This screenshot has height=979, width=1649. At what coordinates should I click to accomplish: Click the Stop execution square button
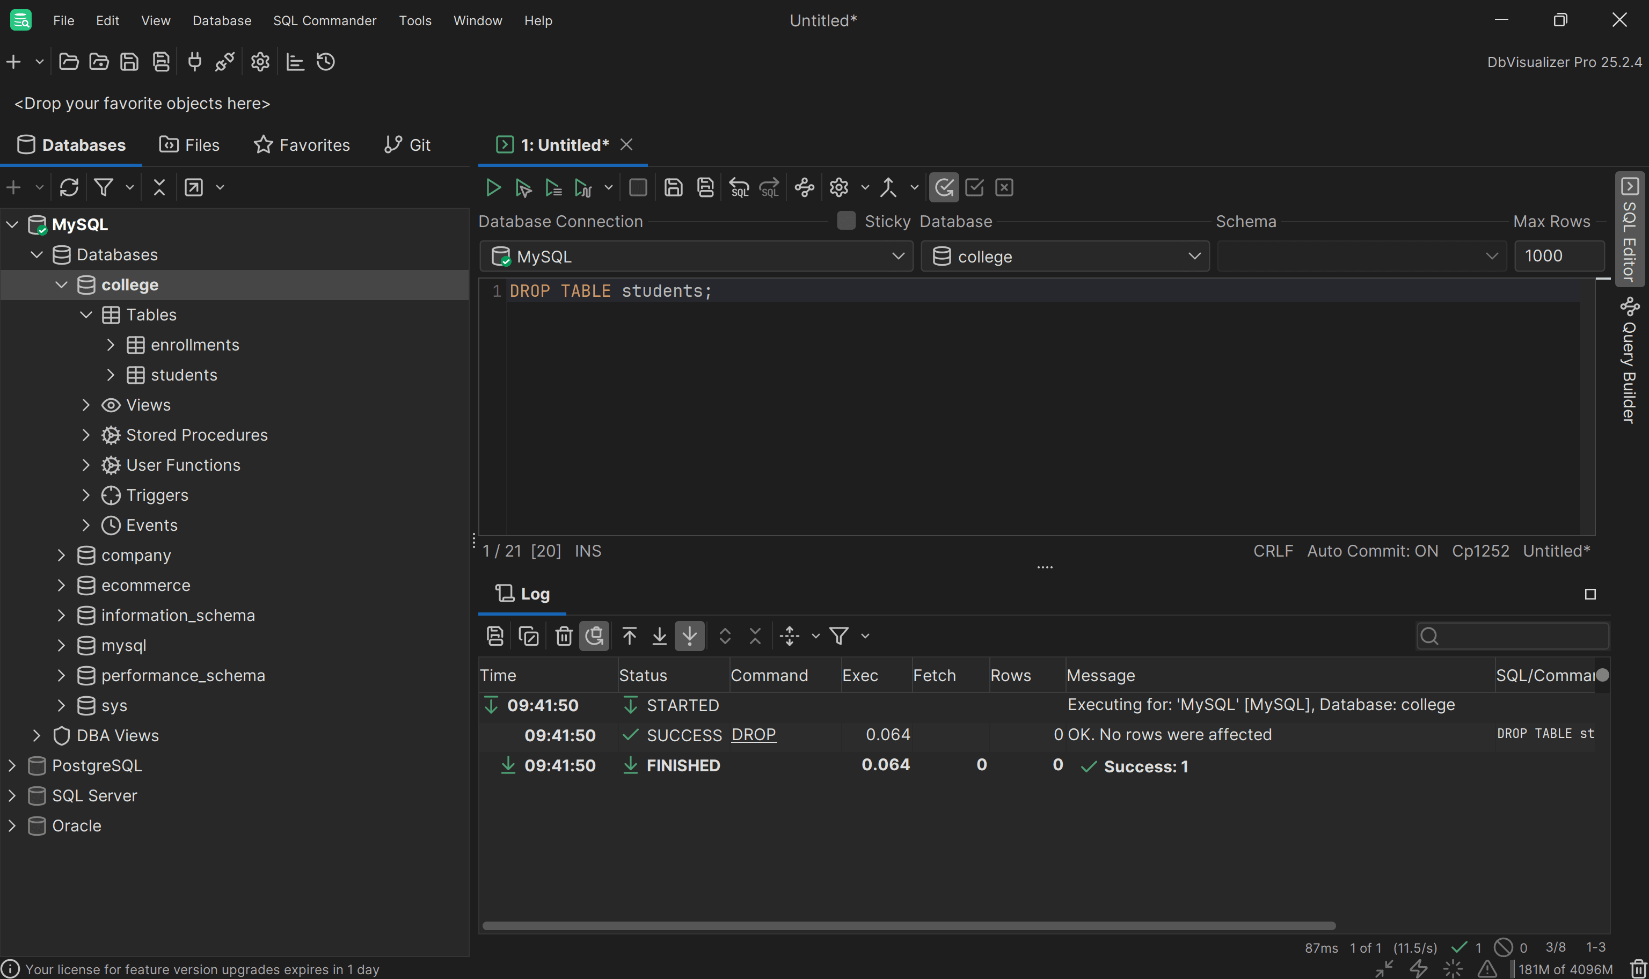638,187
